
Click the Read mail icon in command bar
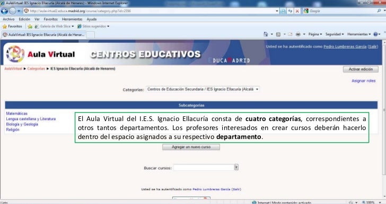tap(290, 34)
